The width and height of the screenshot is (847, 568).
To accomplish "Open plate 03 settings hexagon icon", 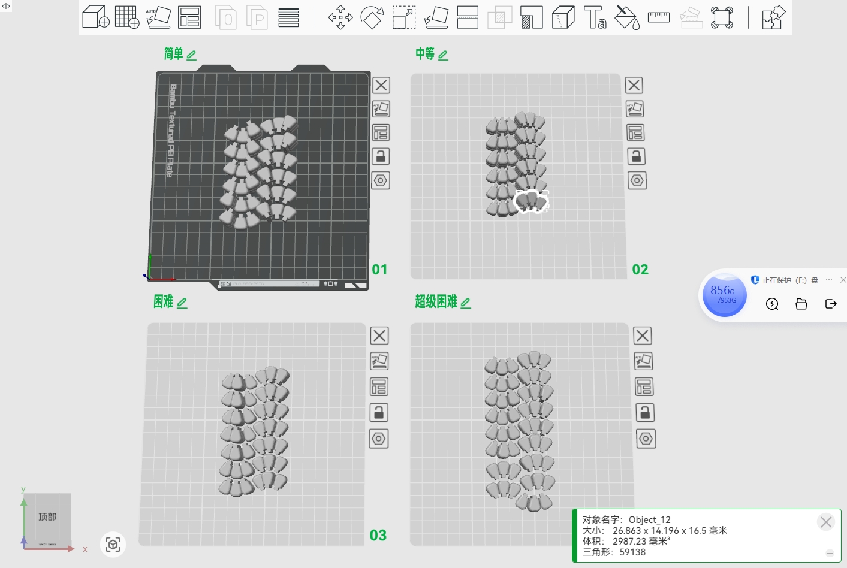I will (379, 439).
